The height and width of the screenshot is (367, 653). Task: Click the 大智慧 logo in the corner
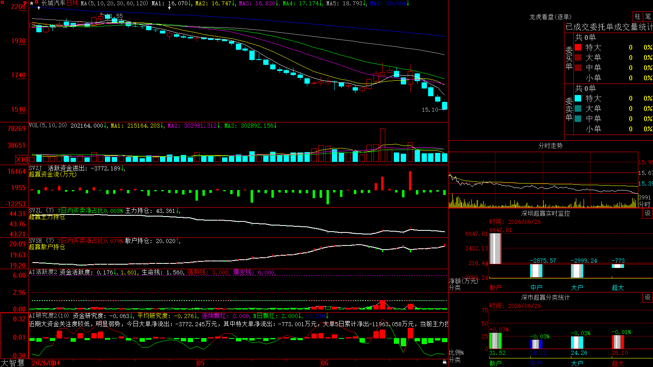(x=13, y=363)
